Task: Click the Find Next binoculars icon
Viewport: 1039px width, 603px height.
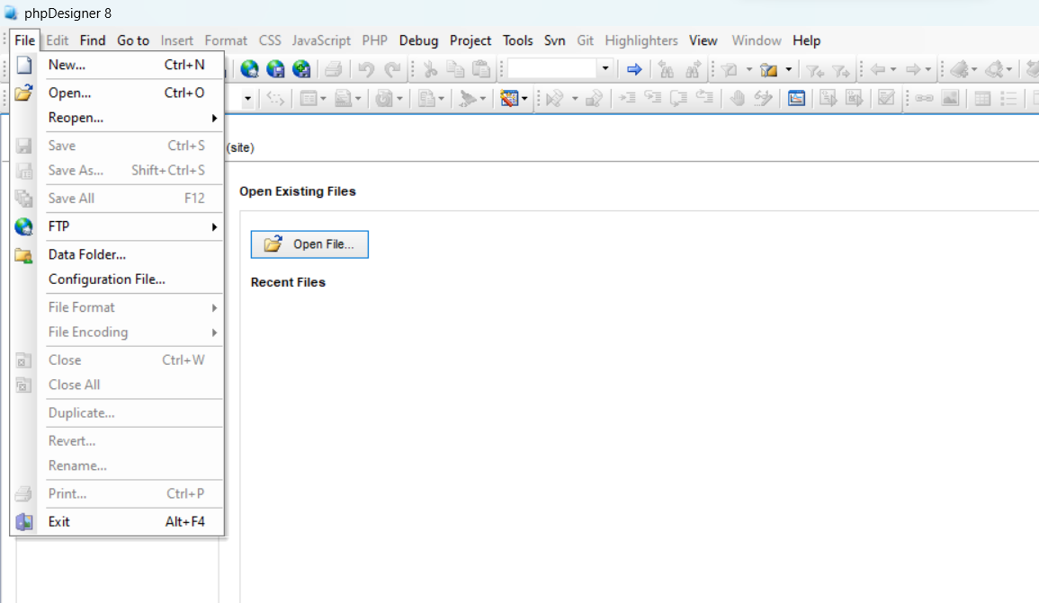Action: pos(693,69)
